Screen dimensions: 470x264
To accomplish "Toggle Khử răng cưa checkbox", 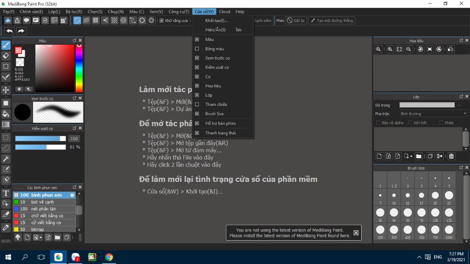I will point(162,21).
